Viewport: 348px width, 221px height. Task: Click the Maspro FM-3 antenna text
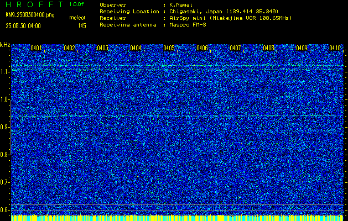[x=188, y=25]
